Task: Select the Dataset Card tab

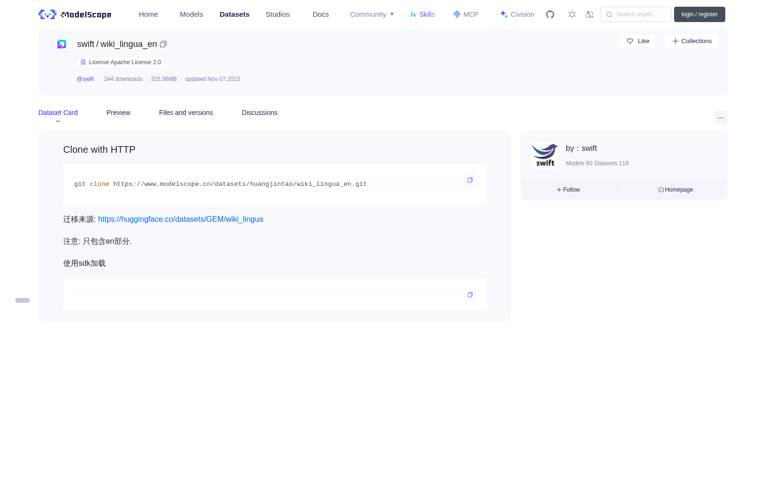Action: pyautogui.click(x=58, y=113)
